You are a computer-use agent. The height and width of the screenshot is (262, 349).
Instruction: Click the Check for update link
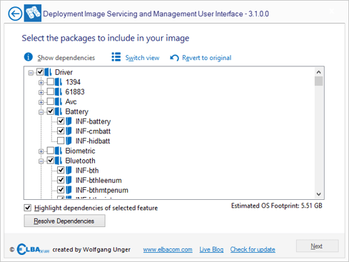[253, 249]
